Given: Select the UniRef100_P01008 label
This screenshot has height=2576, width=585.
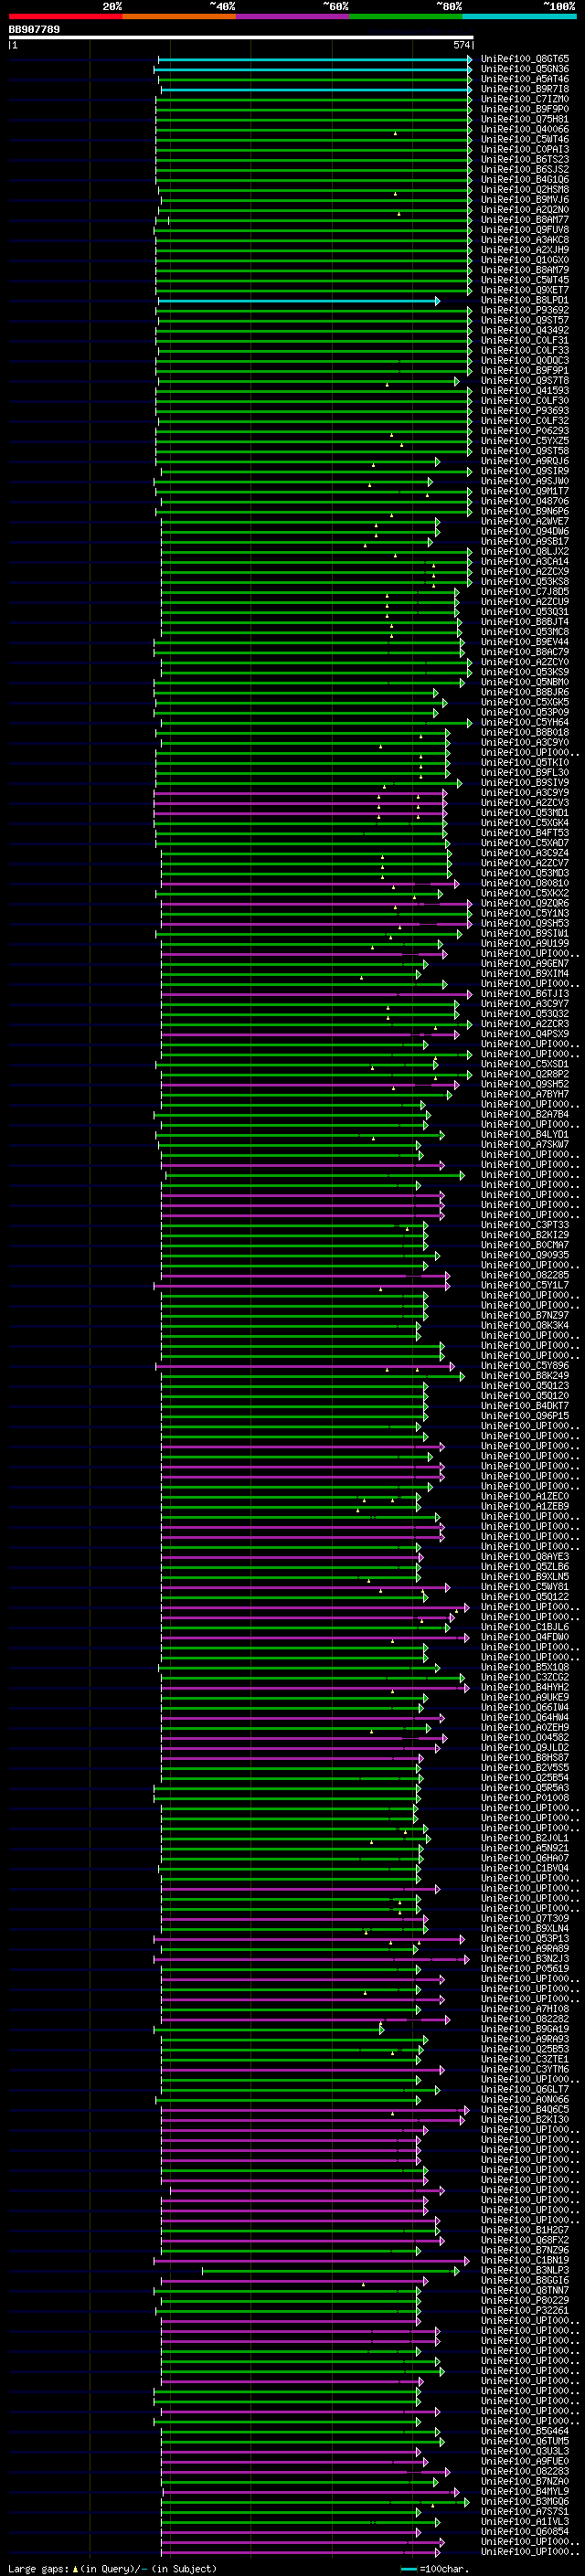Looking at the screenshot, I should pos(525,1797).
